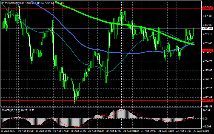Image resolution: width=214 pixels, height=134 pixels.
Task: Select the 22 Aug 01:00 time label
Action: click(184, 131)
